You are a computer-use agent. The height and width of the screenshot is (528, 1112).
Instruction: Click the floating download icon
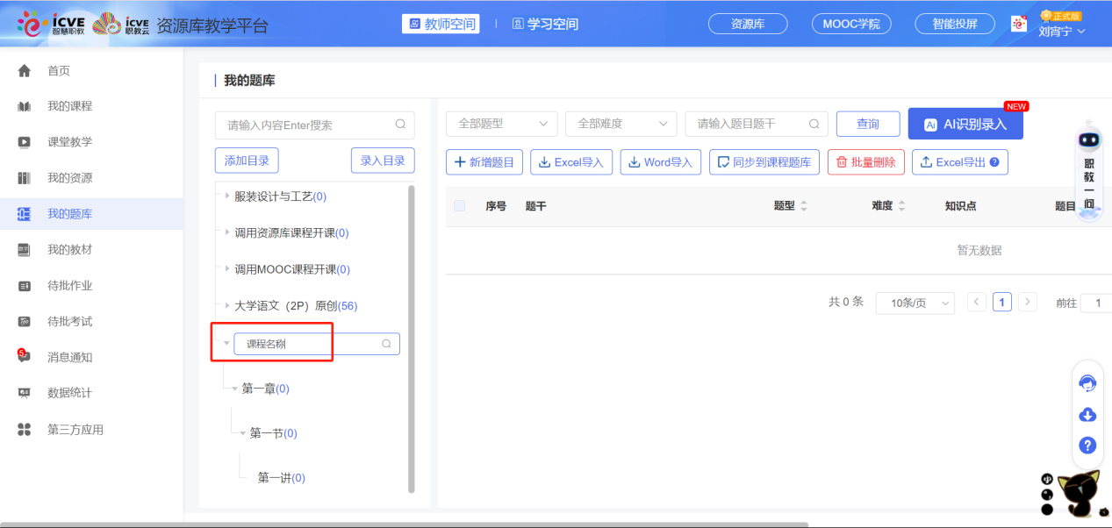point(1087,414)
